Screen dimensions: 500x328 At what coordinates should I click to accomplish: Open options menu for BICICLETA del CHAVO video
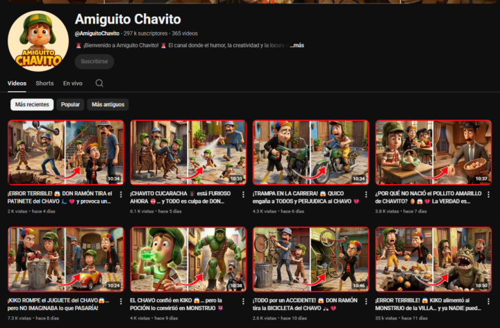coord(366,301)
